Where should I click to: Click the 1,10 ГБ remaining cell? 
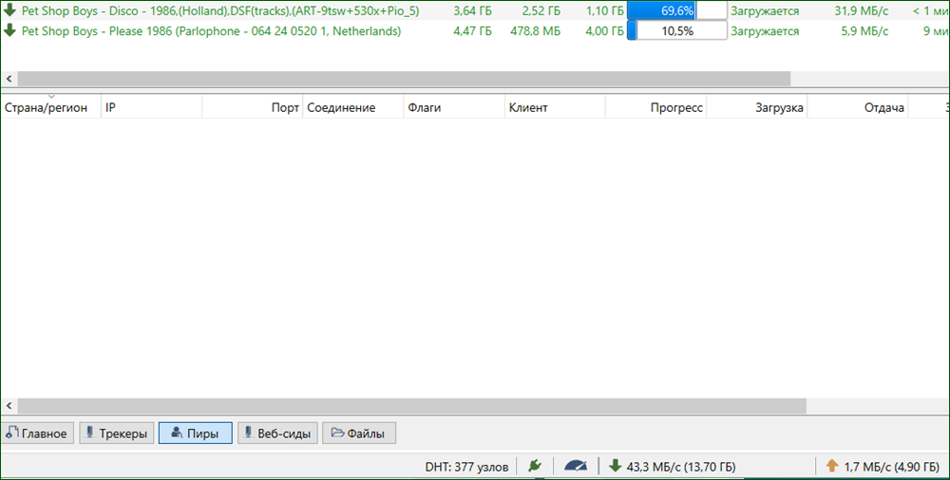pyautogui.click(x=604, y=10)
